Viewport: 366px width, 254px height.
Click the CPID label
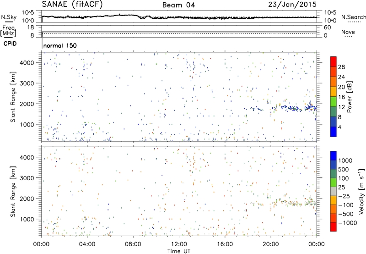click(10, 44)
